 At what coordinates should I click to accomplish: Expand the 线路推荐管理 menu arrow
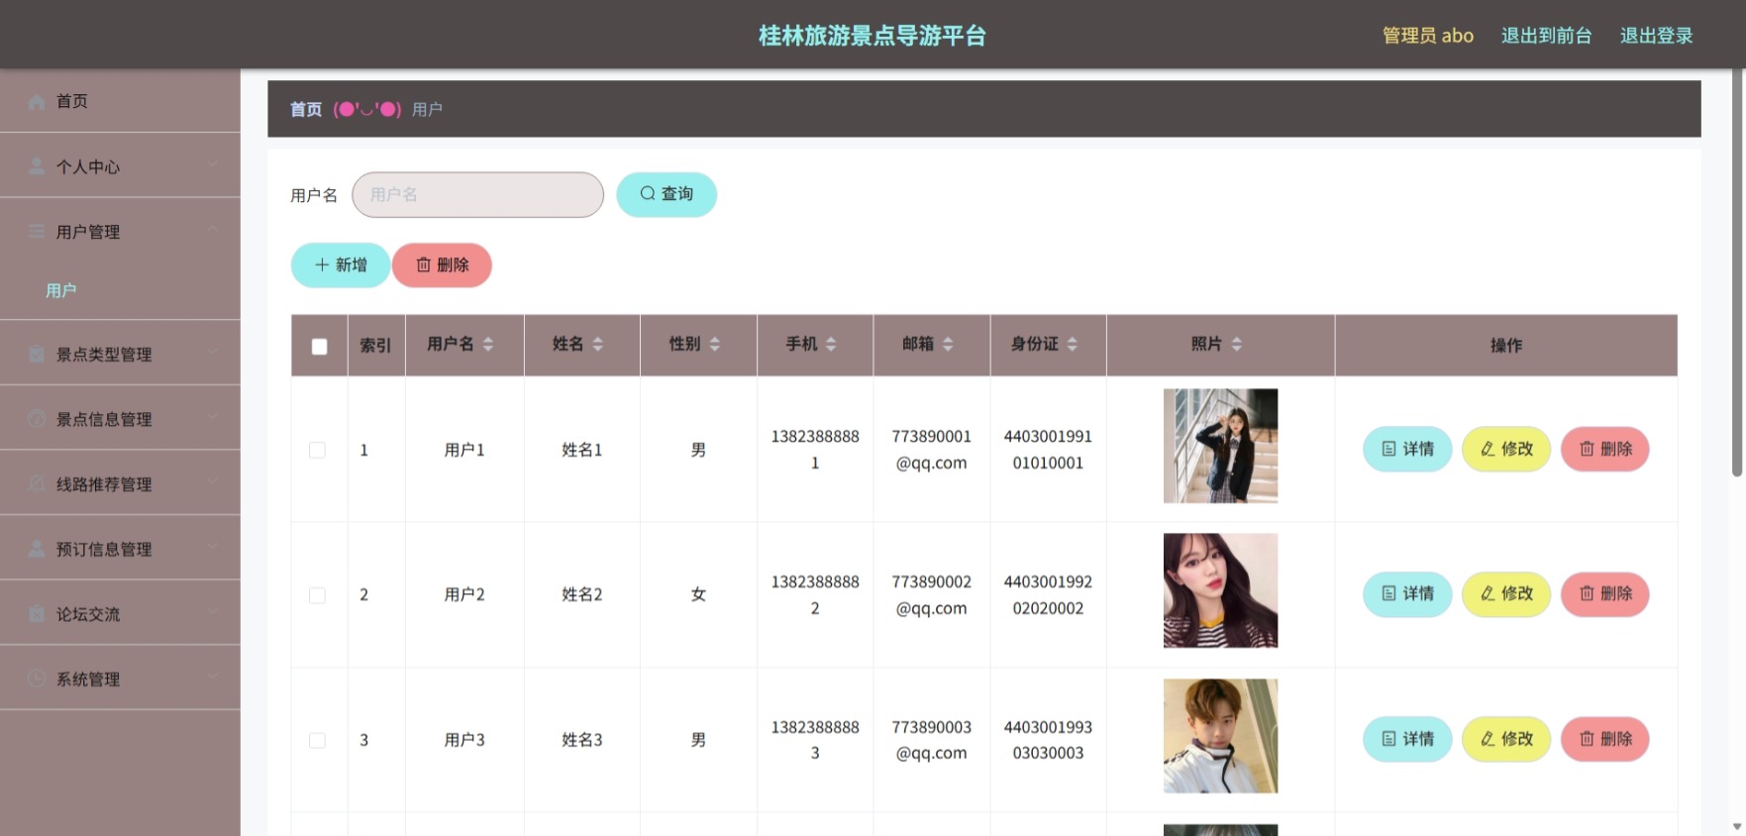213,482
